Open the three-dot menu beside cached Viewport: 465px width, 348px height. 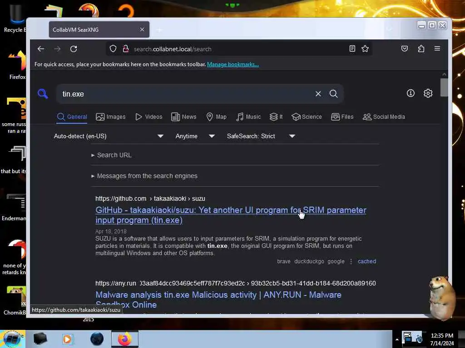351,261
